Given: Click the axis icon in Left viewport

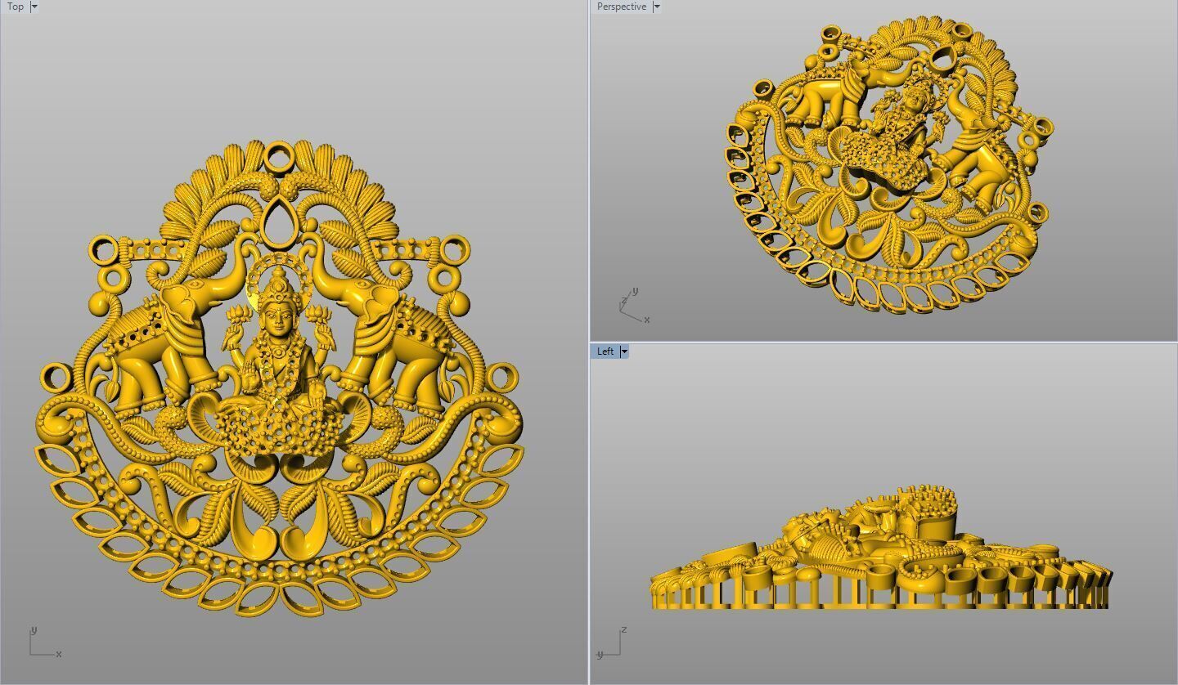Looking at the screenshot, I should (x=612, y=642).
